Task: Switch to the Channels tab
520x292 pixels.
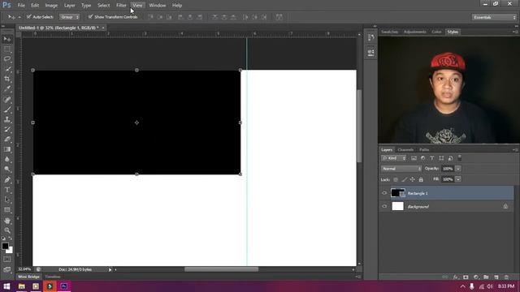Action: tap(405, 149)
